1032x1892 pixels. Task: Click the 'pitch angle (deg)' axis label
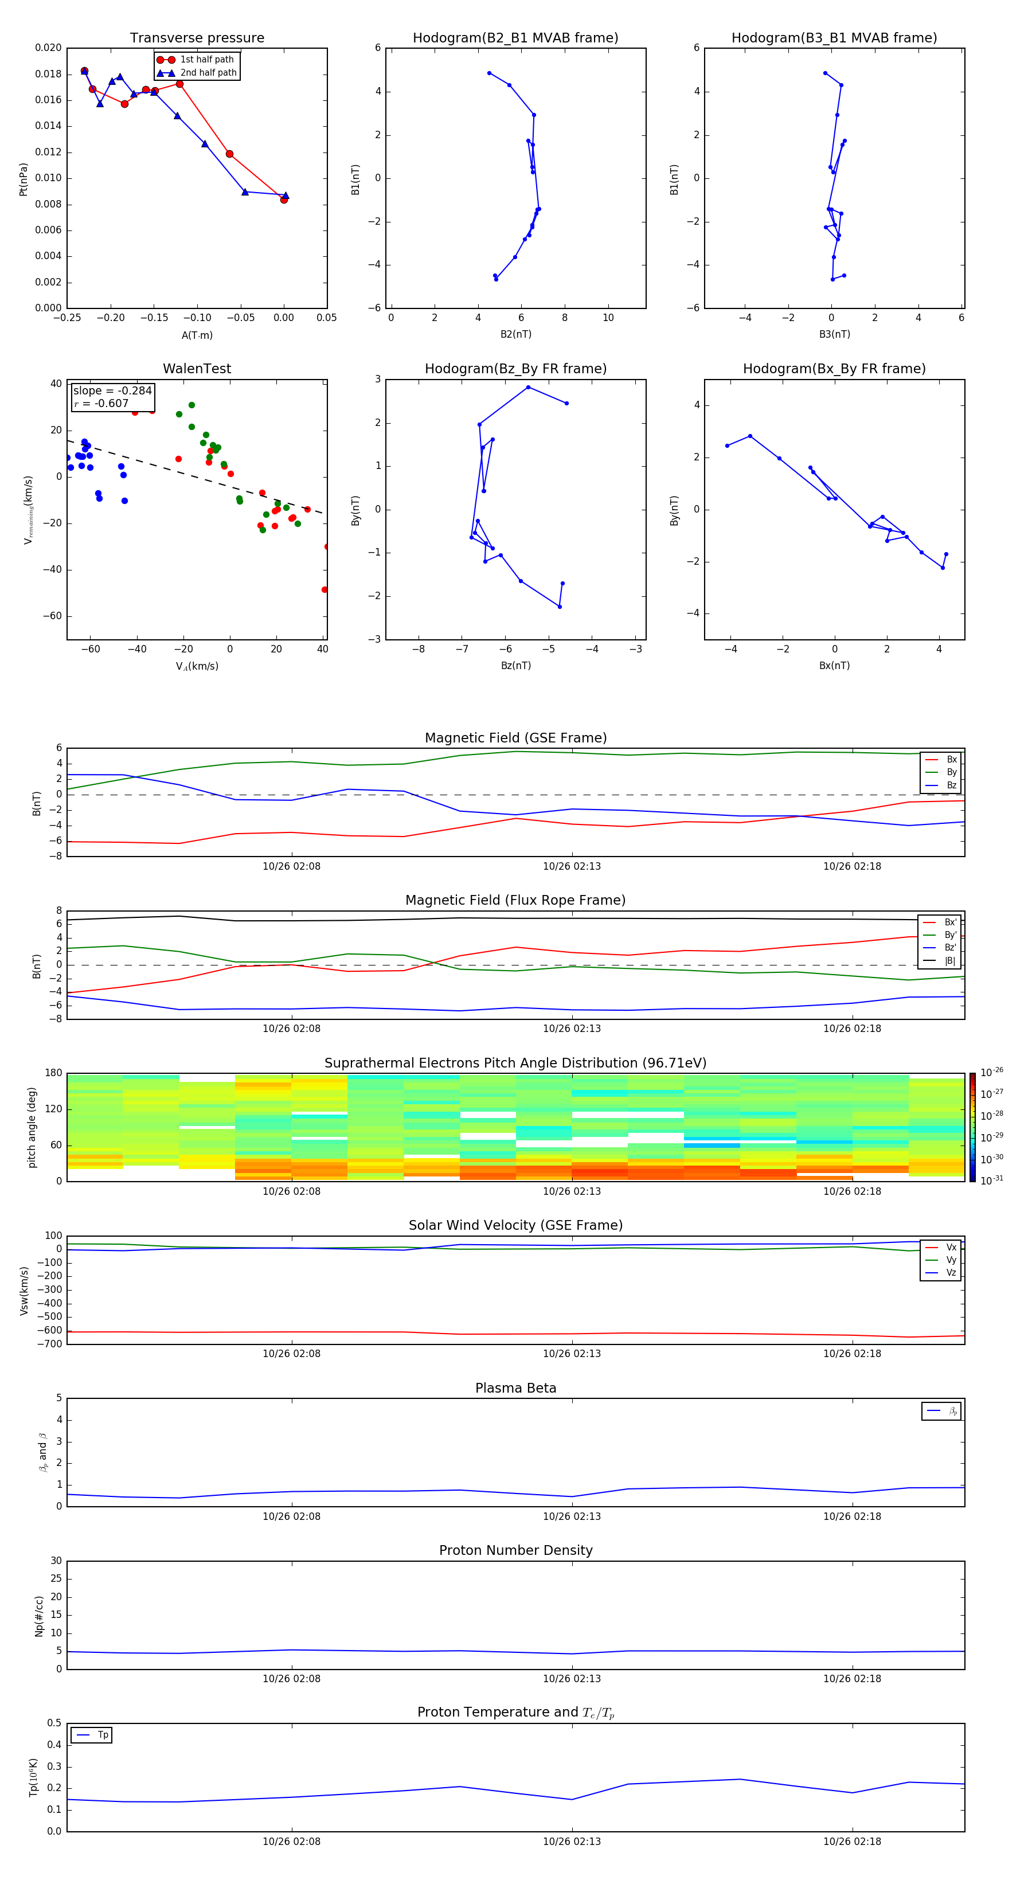(32, 1127)
